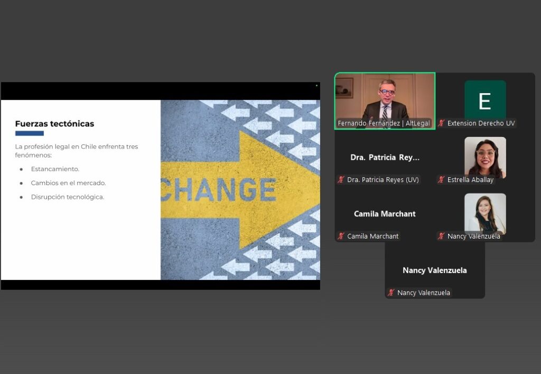Viewport: 541px width, 374px height.
Task: Click the green E avatar of Extension Derecho UV
Action: tap(485, 101)
